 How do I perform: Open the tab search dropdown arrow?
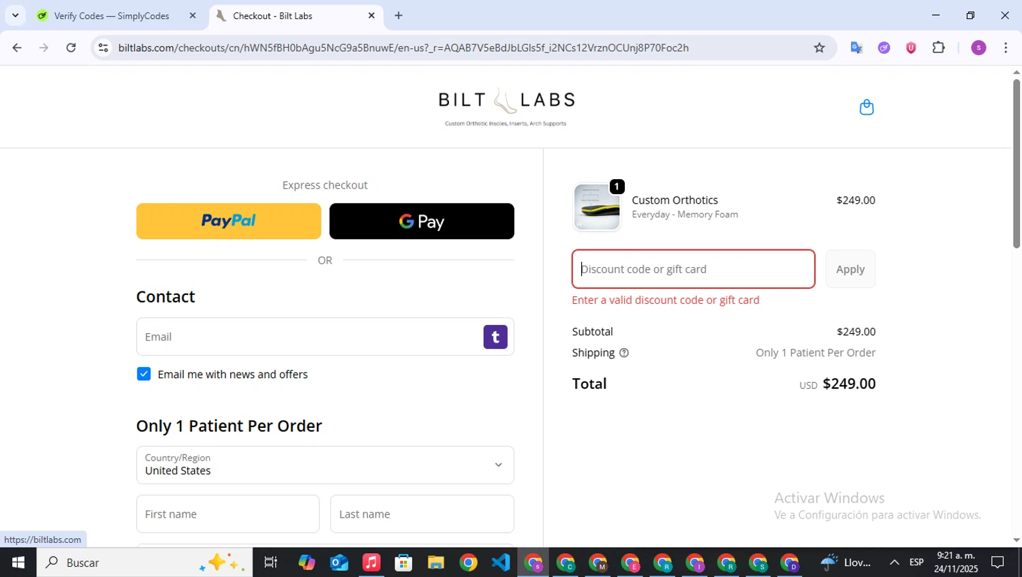click(15, 16)
